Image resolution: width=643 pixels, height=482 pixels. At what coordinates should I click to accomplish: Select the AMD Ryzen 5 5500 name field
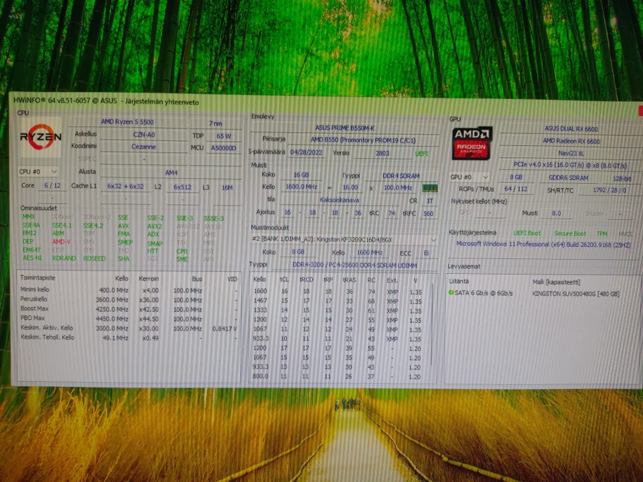pos(127,122)
